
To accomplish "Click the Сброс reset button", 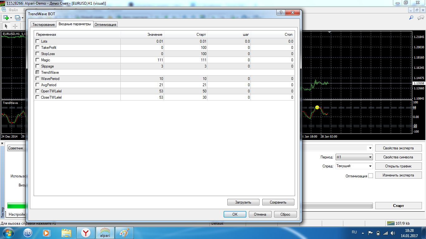I will pos(285,214).
